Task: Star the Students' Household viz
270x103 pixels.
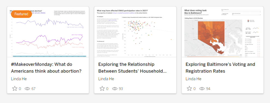Action: click(x=102, y=88)
